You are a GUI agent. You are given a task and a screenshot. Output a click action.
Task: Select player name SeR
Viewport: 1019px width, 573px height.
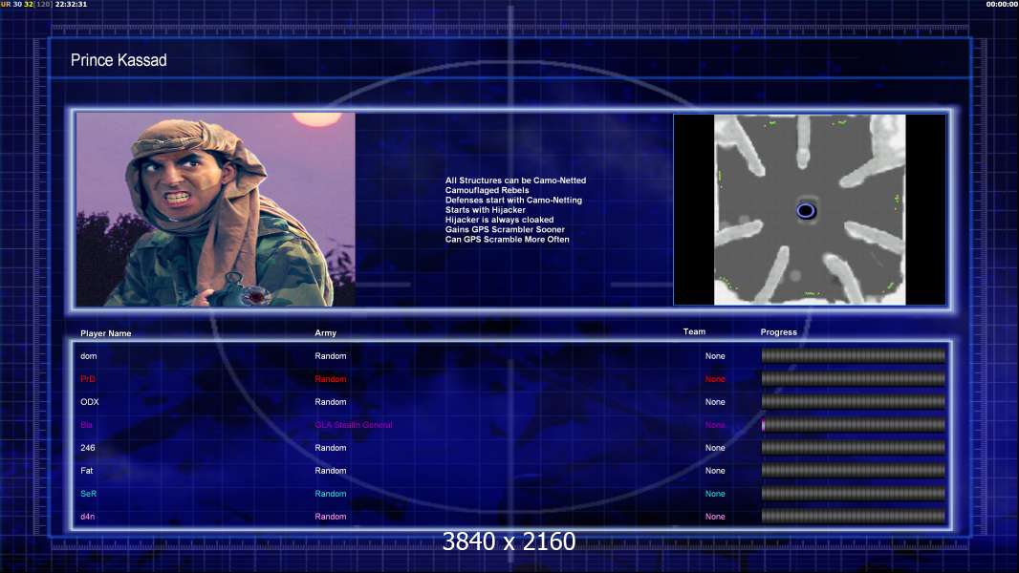[x=88, y=493]
